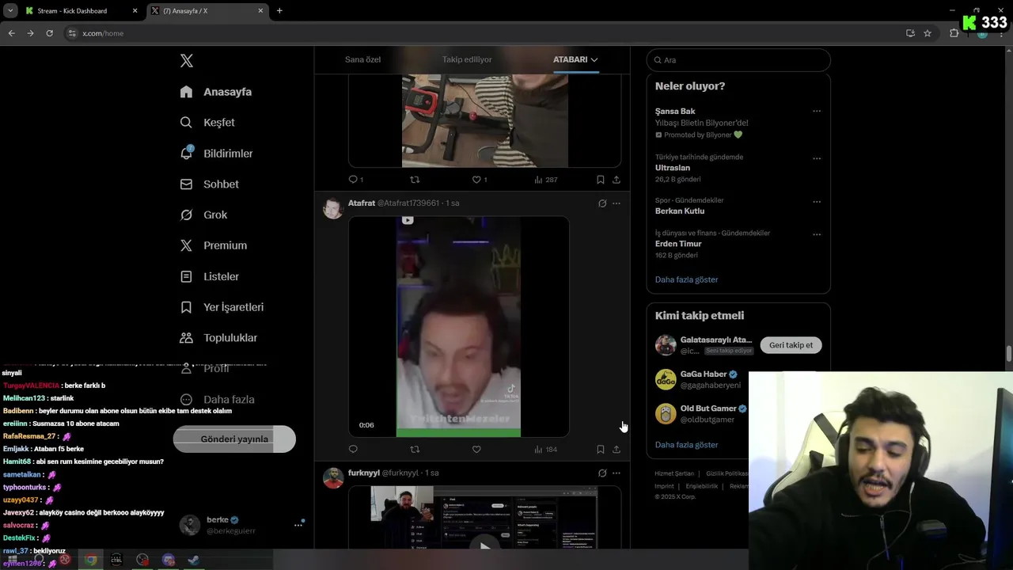This screenshot has width=1013, height=570.
Task: Go back in browser history
Action: [11, 33]
